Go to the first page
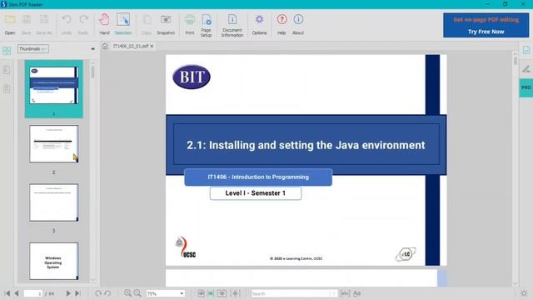Image resolution: width=533 pixels, height=300 pixels. [7, 293]
